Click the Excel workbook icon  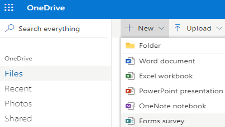[x=130, y=76]
